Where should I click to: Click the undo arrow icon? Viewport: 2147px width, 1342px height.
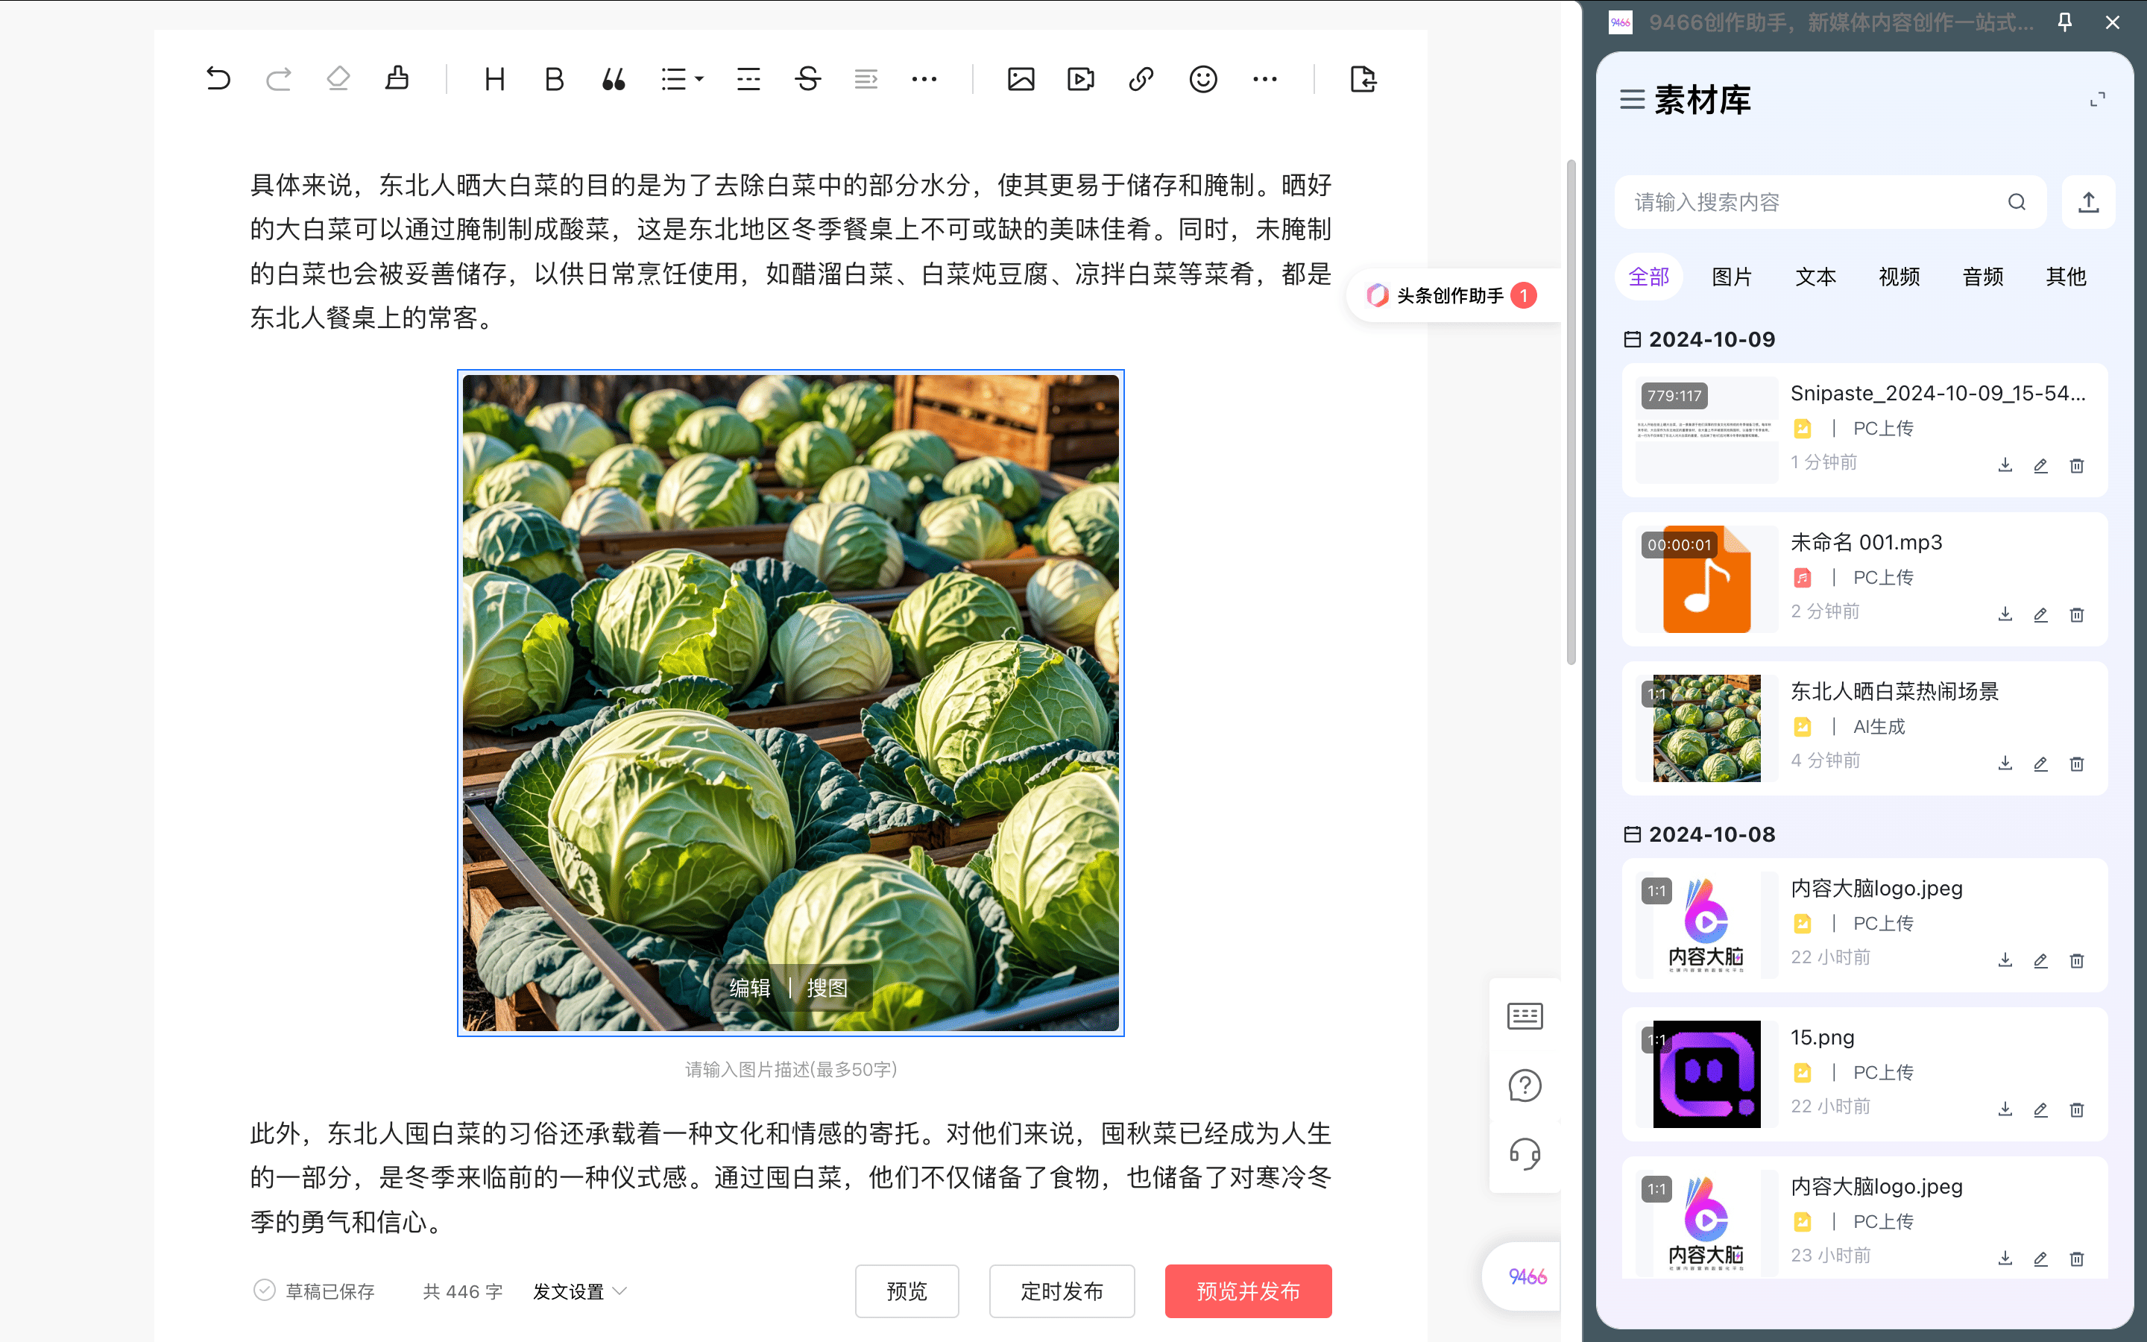coord(218,79)
